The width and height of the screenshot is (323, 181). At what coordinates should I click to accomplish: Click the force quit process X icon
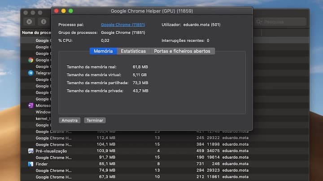click(29, 22)
